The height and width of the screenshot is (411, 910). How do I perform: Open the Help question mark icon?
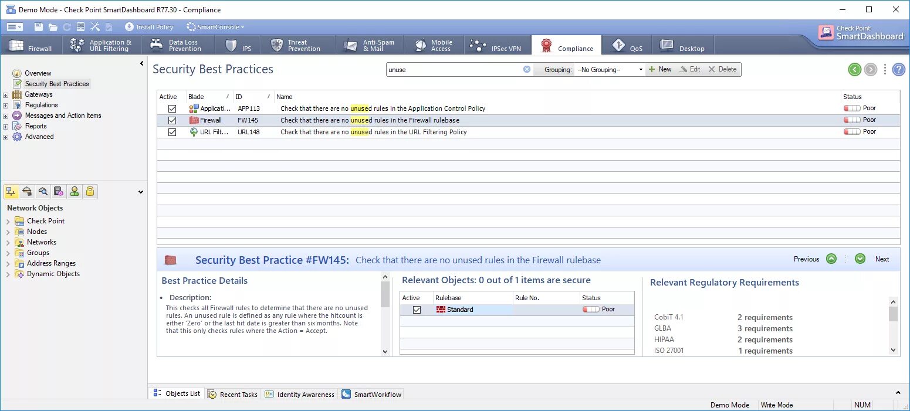(899, 69)
